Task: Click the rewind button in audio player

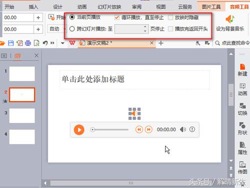Action: [139, 129]
